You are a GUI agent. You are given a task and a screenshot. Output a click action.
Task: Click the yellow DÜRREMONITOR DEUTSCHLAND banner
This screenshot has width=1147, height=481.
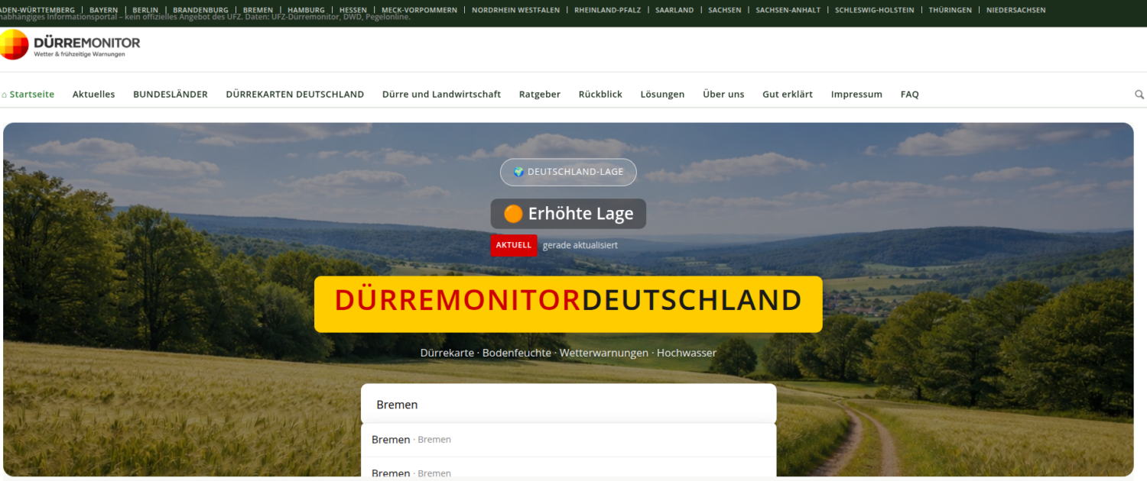click(x=568, y=304)
